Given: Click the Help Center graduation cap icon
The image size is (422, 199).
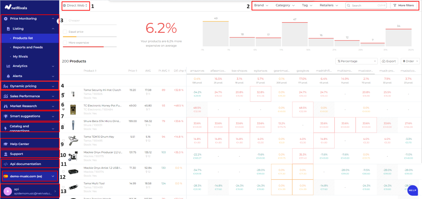Looking at the screenshot, I should (x=6, y=144).
